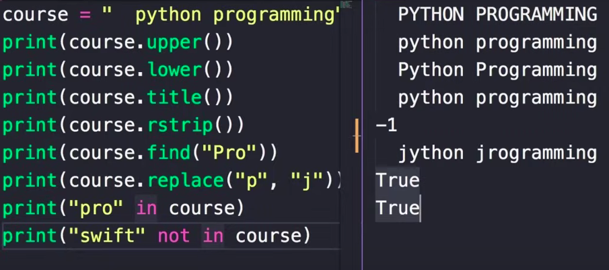The height and width of the screenshot is (270, 609).
Task: Click the print(course.lower()) line
Action: 117,70
